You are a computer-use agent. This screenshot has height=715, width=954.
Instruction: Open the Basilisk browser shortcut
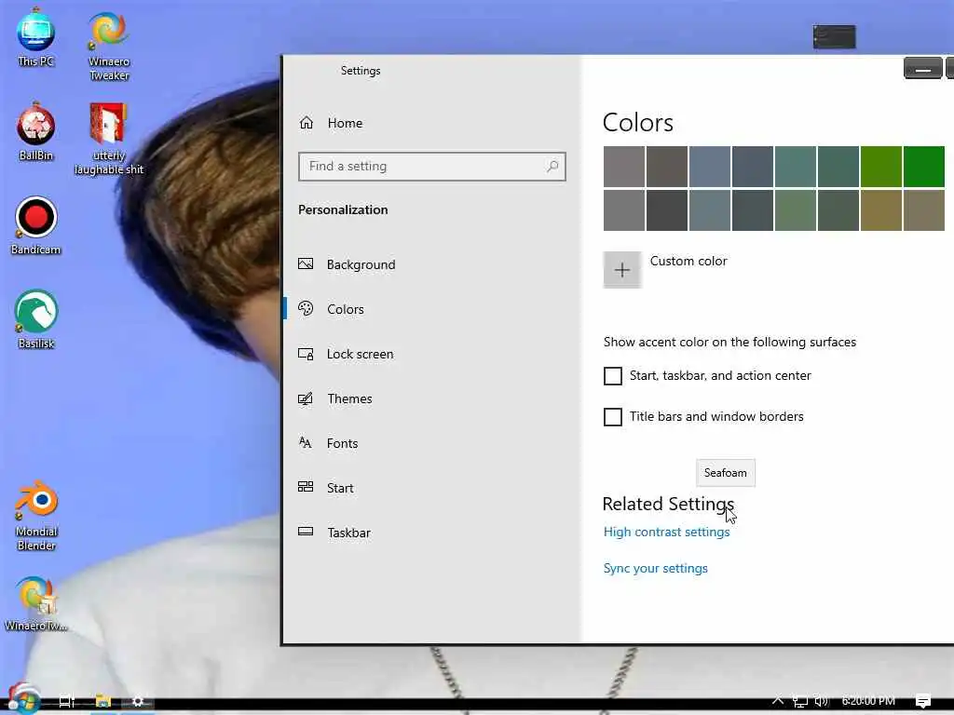coord(36,319)
